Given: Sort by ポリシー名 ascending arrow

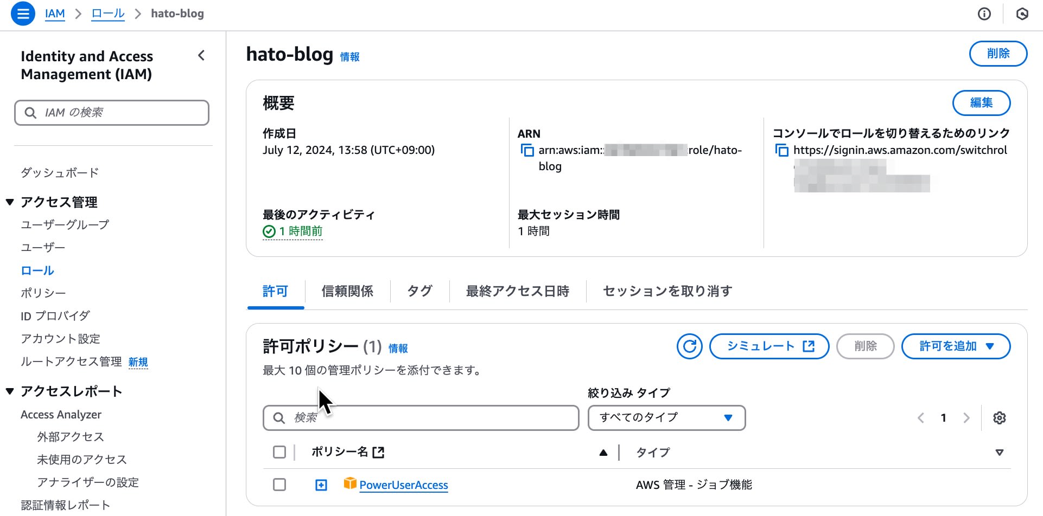Looking at the screenshot, I should pos(603,453).
